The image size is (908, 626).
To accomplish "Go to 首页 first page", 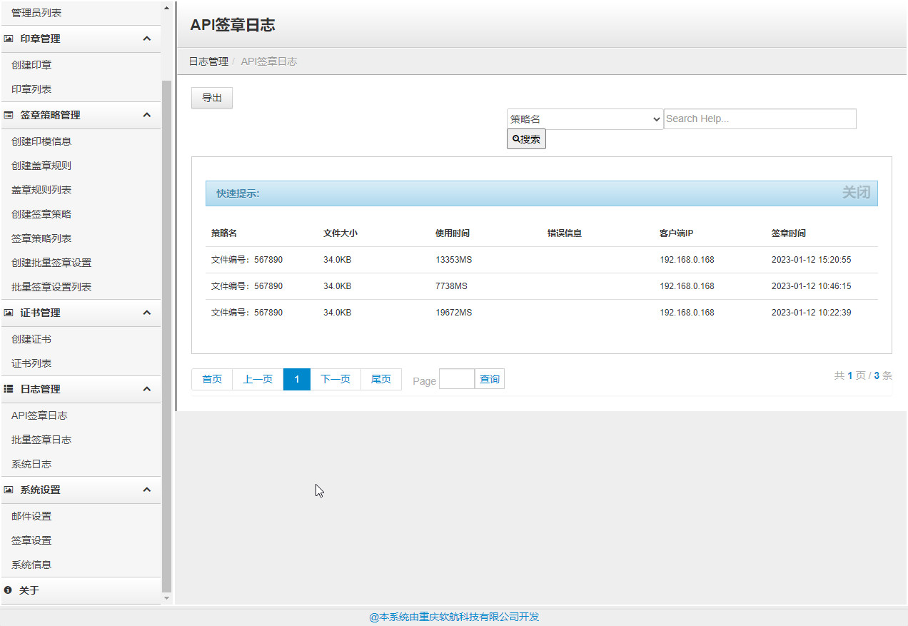I will pos(212,379).
